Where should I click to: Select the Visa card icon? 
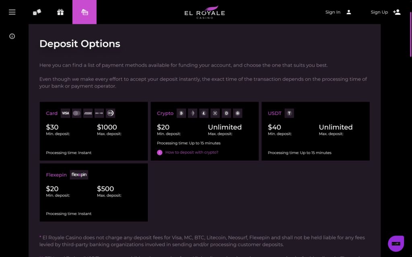pyautogui.click(x=66, y=113)
